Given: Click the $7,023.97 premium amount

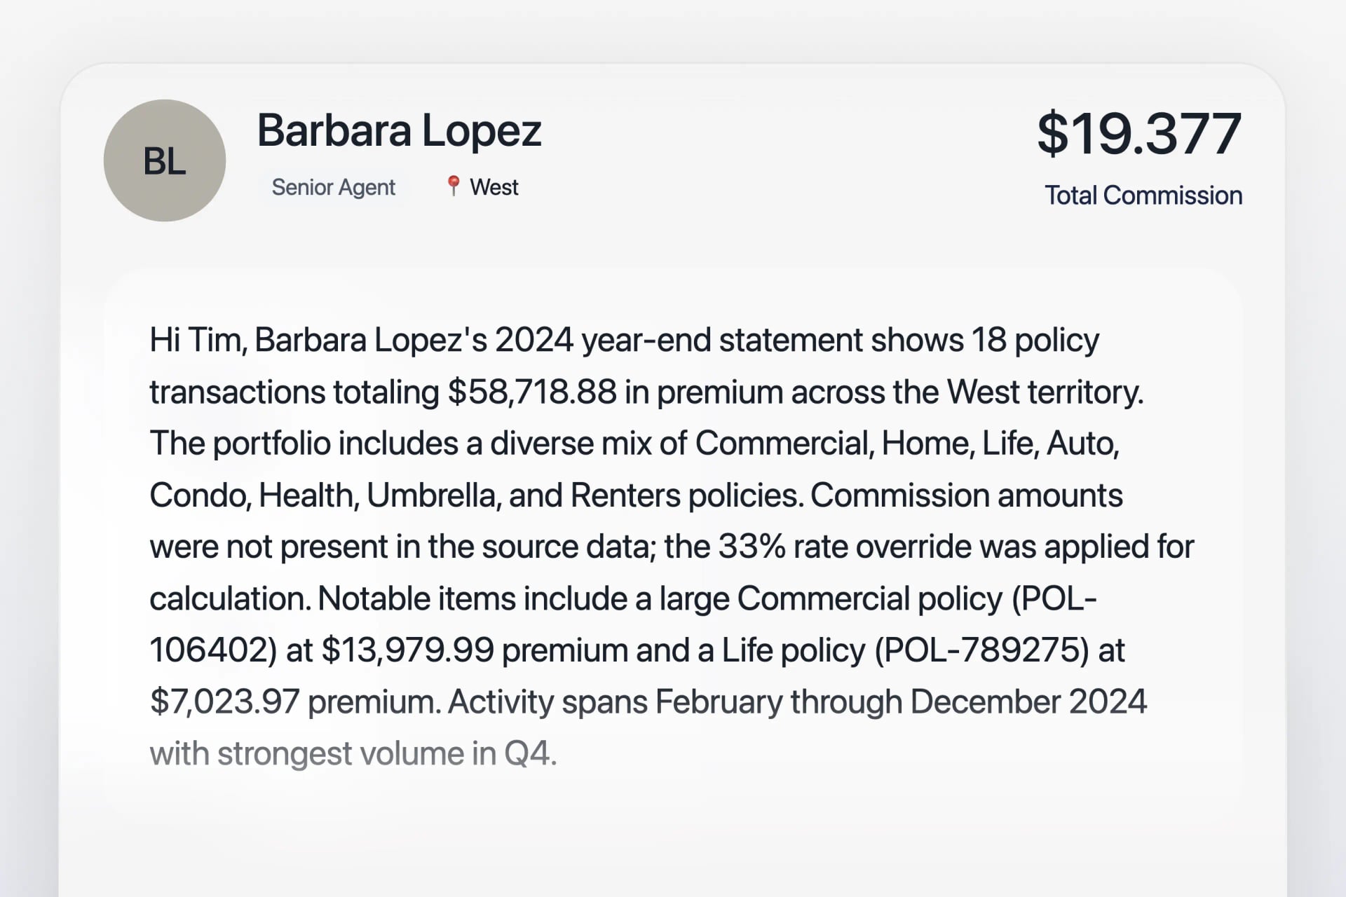Looking at the screenshot, I should pyautogui.click(x=224, y=701).
